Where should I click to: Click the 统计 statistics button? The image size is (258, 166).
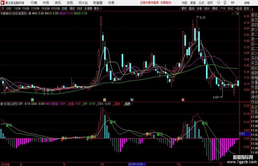tap(207, 8)
